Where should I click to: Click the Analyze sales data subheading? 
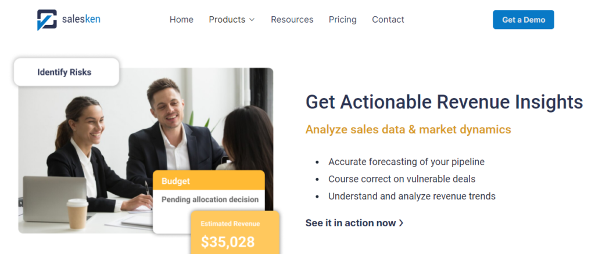pos(408,129)
